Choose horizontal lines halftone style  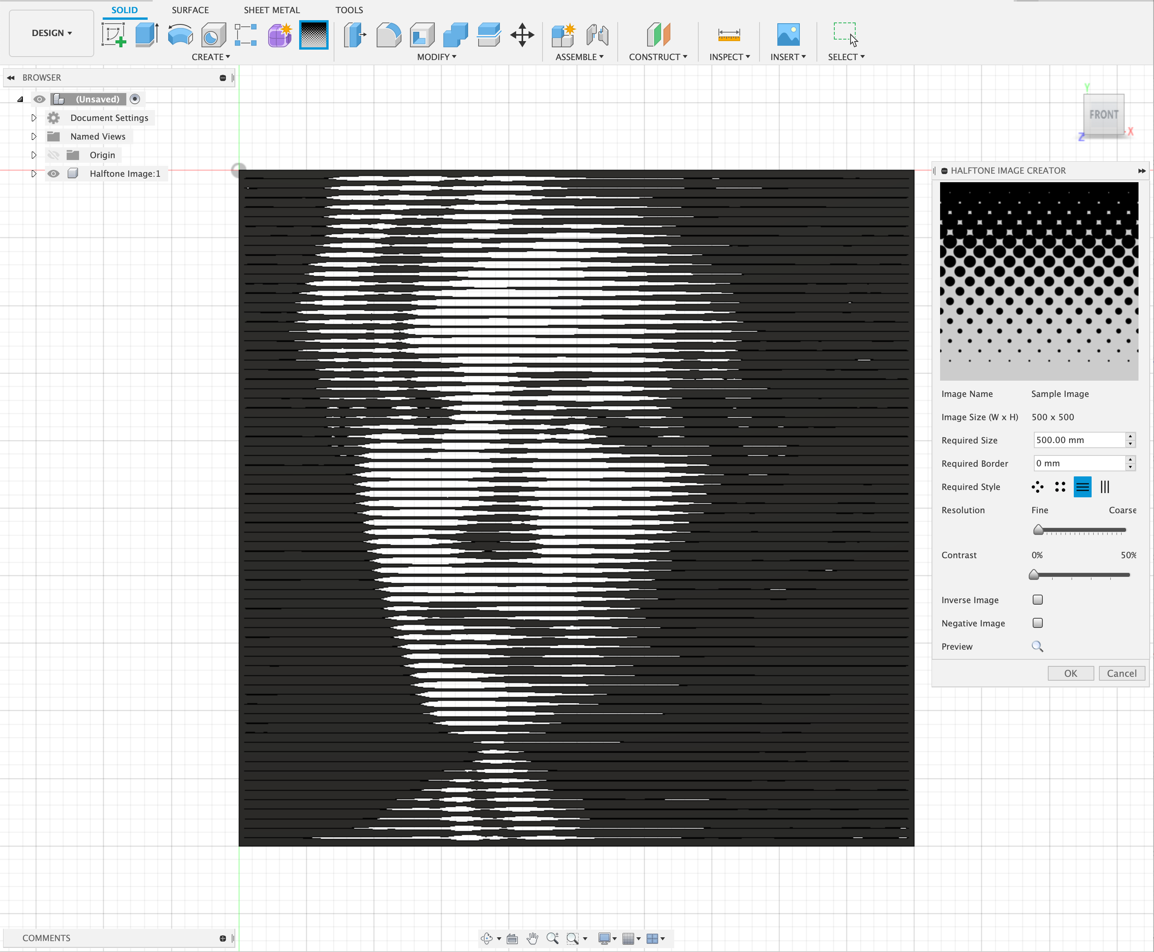(1082, 487)
